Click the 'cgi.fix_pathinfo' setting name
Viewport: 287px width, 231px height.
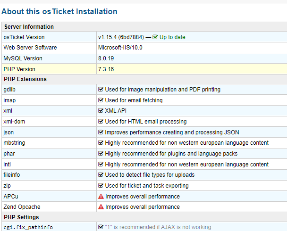28,227
